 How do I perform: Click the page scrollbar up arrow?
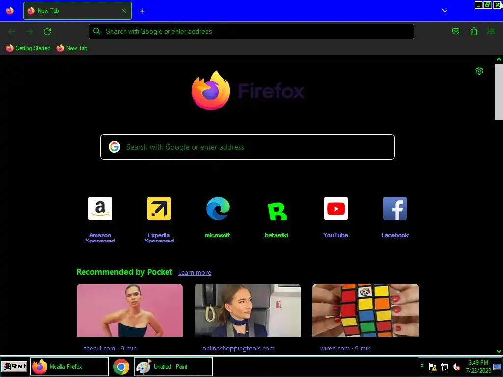point(499,59)
